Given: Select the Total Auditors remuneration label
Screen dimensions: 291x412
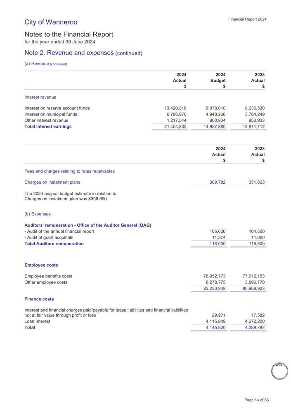Looking at the screenshot, I should [54, 244].
